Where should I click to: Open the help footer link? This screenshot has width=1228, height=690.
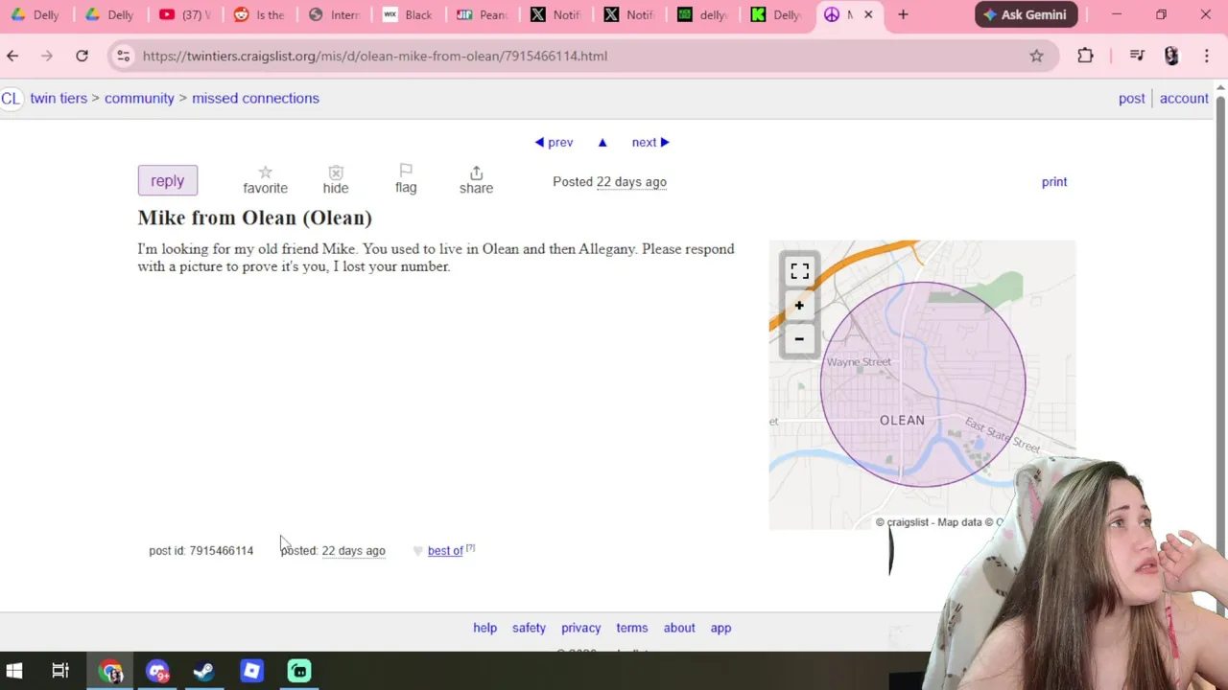[484, 628]
